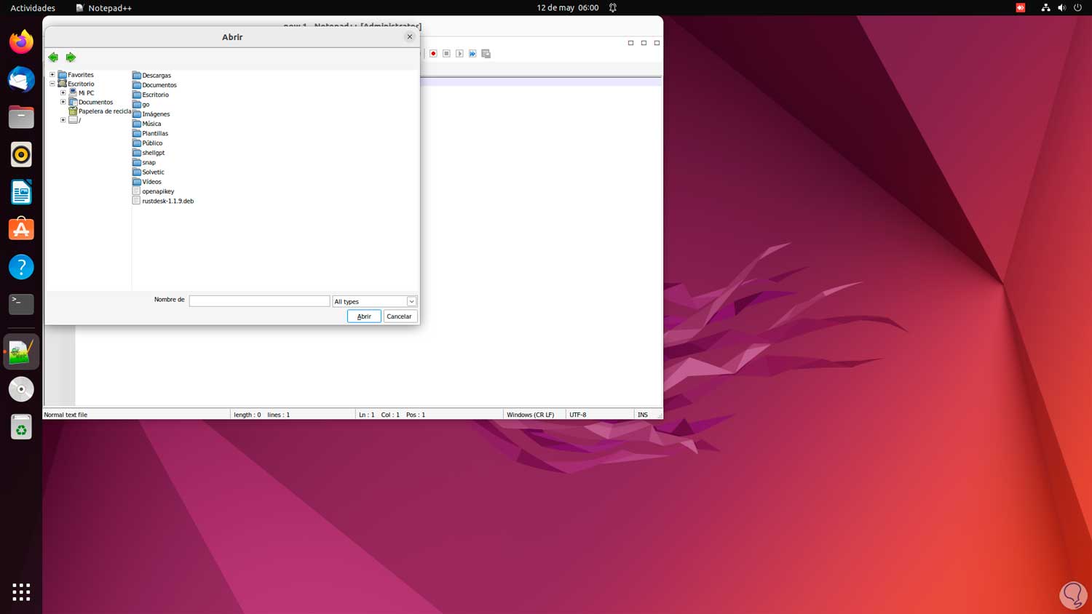Click the macro Playback icon
This screenshot has width=1092, height=614.
click(459, 54)
